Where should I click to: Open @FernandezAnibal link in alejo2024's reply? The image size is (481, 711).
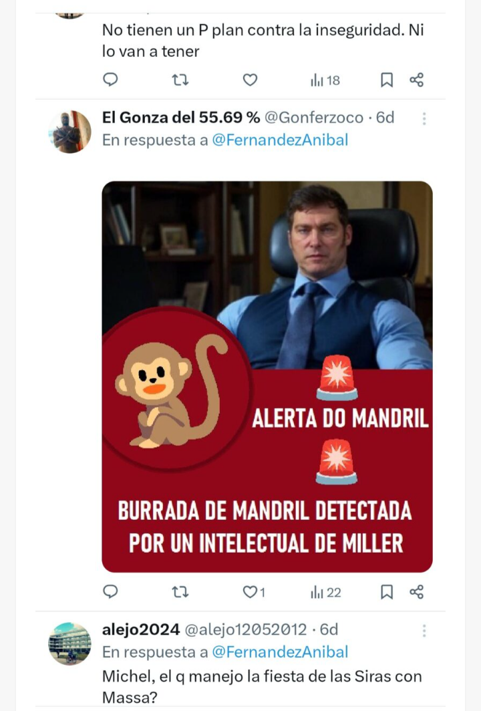pos(280,652)
